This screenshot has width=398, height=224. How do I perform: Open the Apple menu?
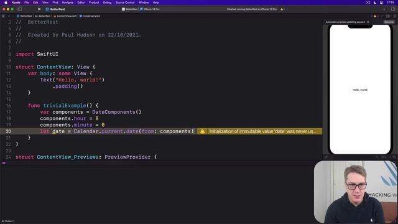tap(6, 2)
